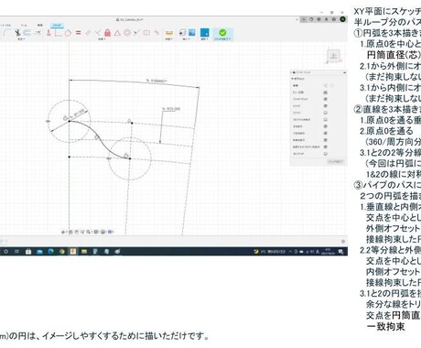
Task: Open Google Chrome from the taskbar
Action: 62,252
